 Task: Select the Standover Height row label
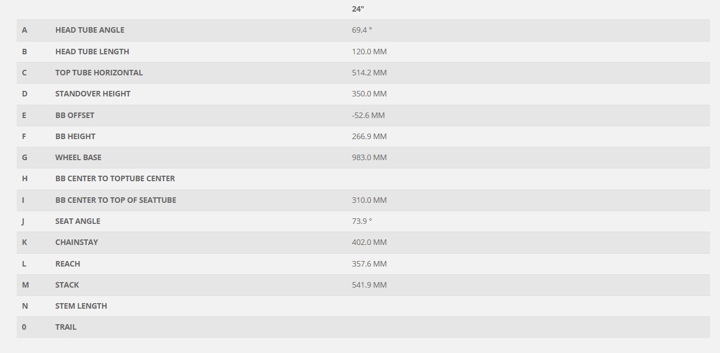[x=93, y=94]
